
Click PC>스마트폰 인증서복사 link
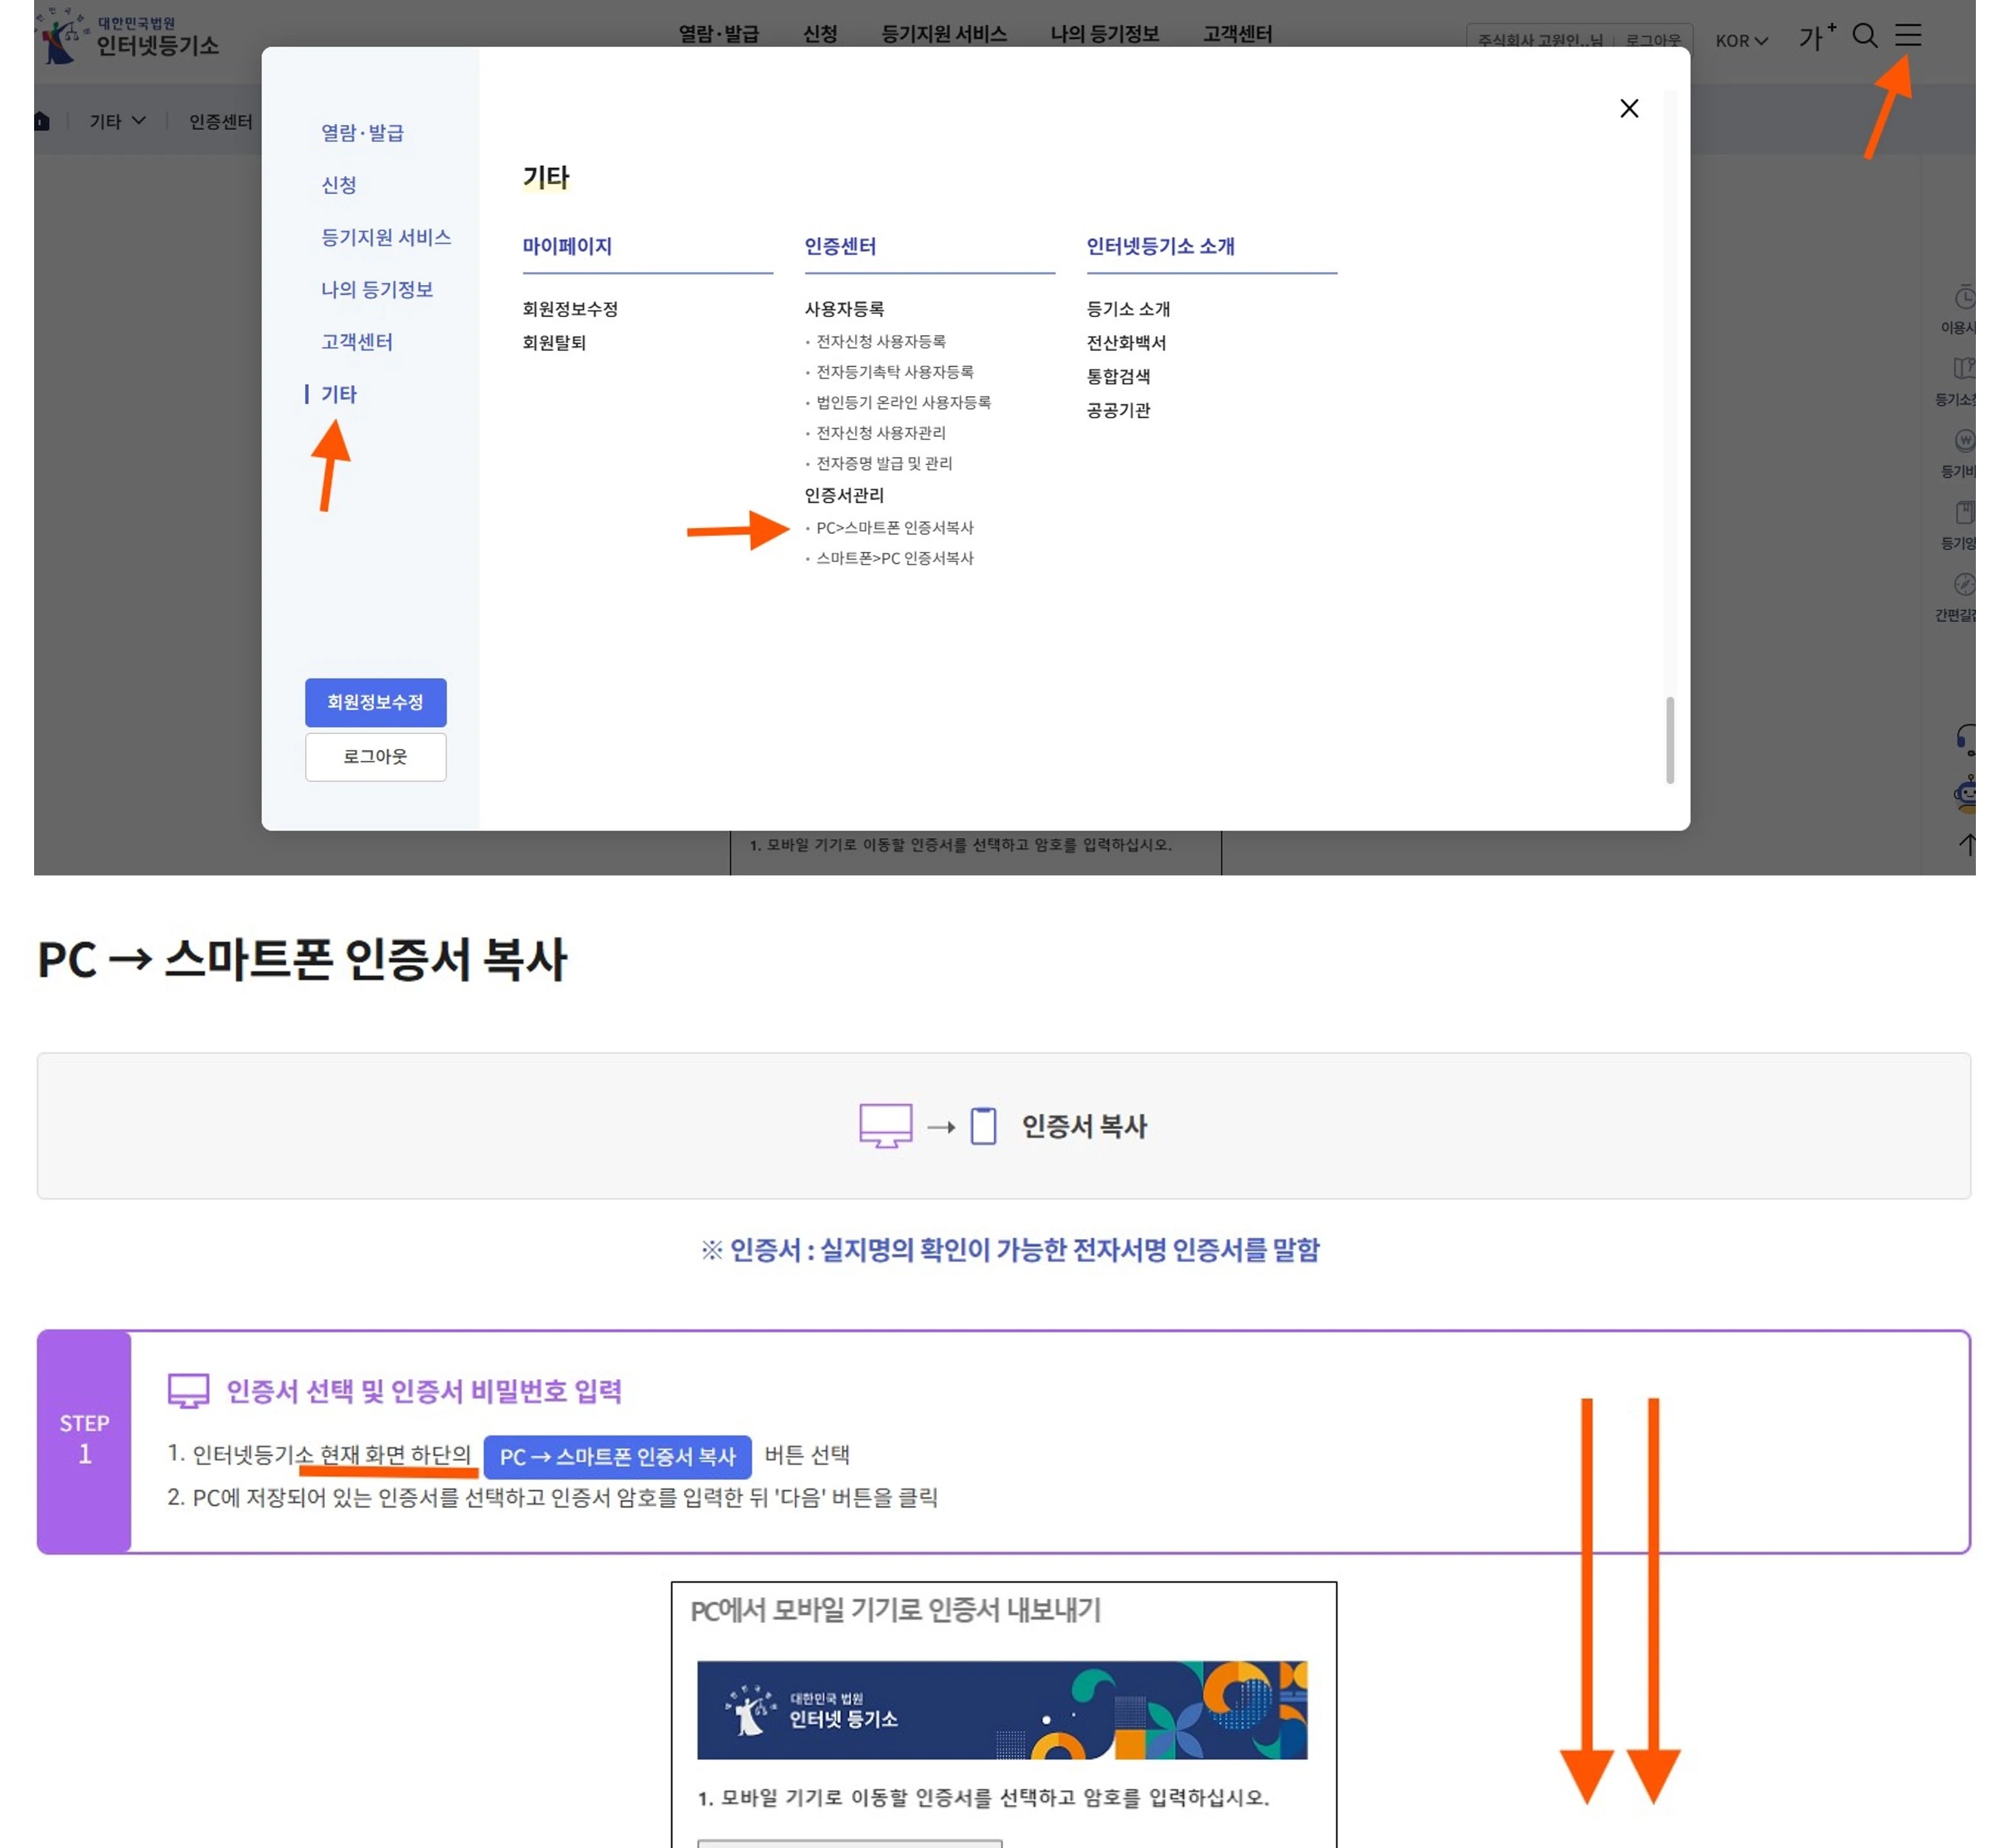894,528
